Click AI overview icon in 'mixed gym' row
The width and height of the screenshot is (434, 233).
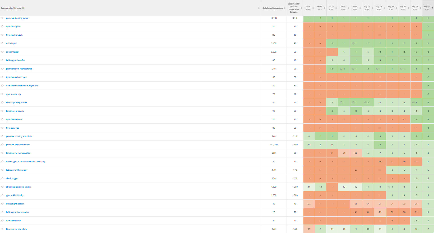pos(353,44)
